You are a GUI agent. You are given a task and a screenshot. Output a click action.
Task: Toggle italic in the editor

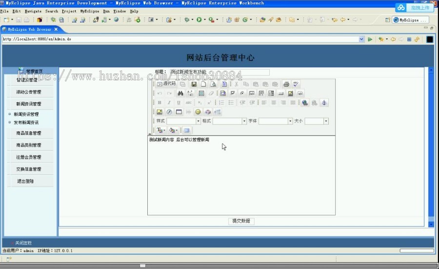[169, 103]
